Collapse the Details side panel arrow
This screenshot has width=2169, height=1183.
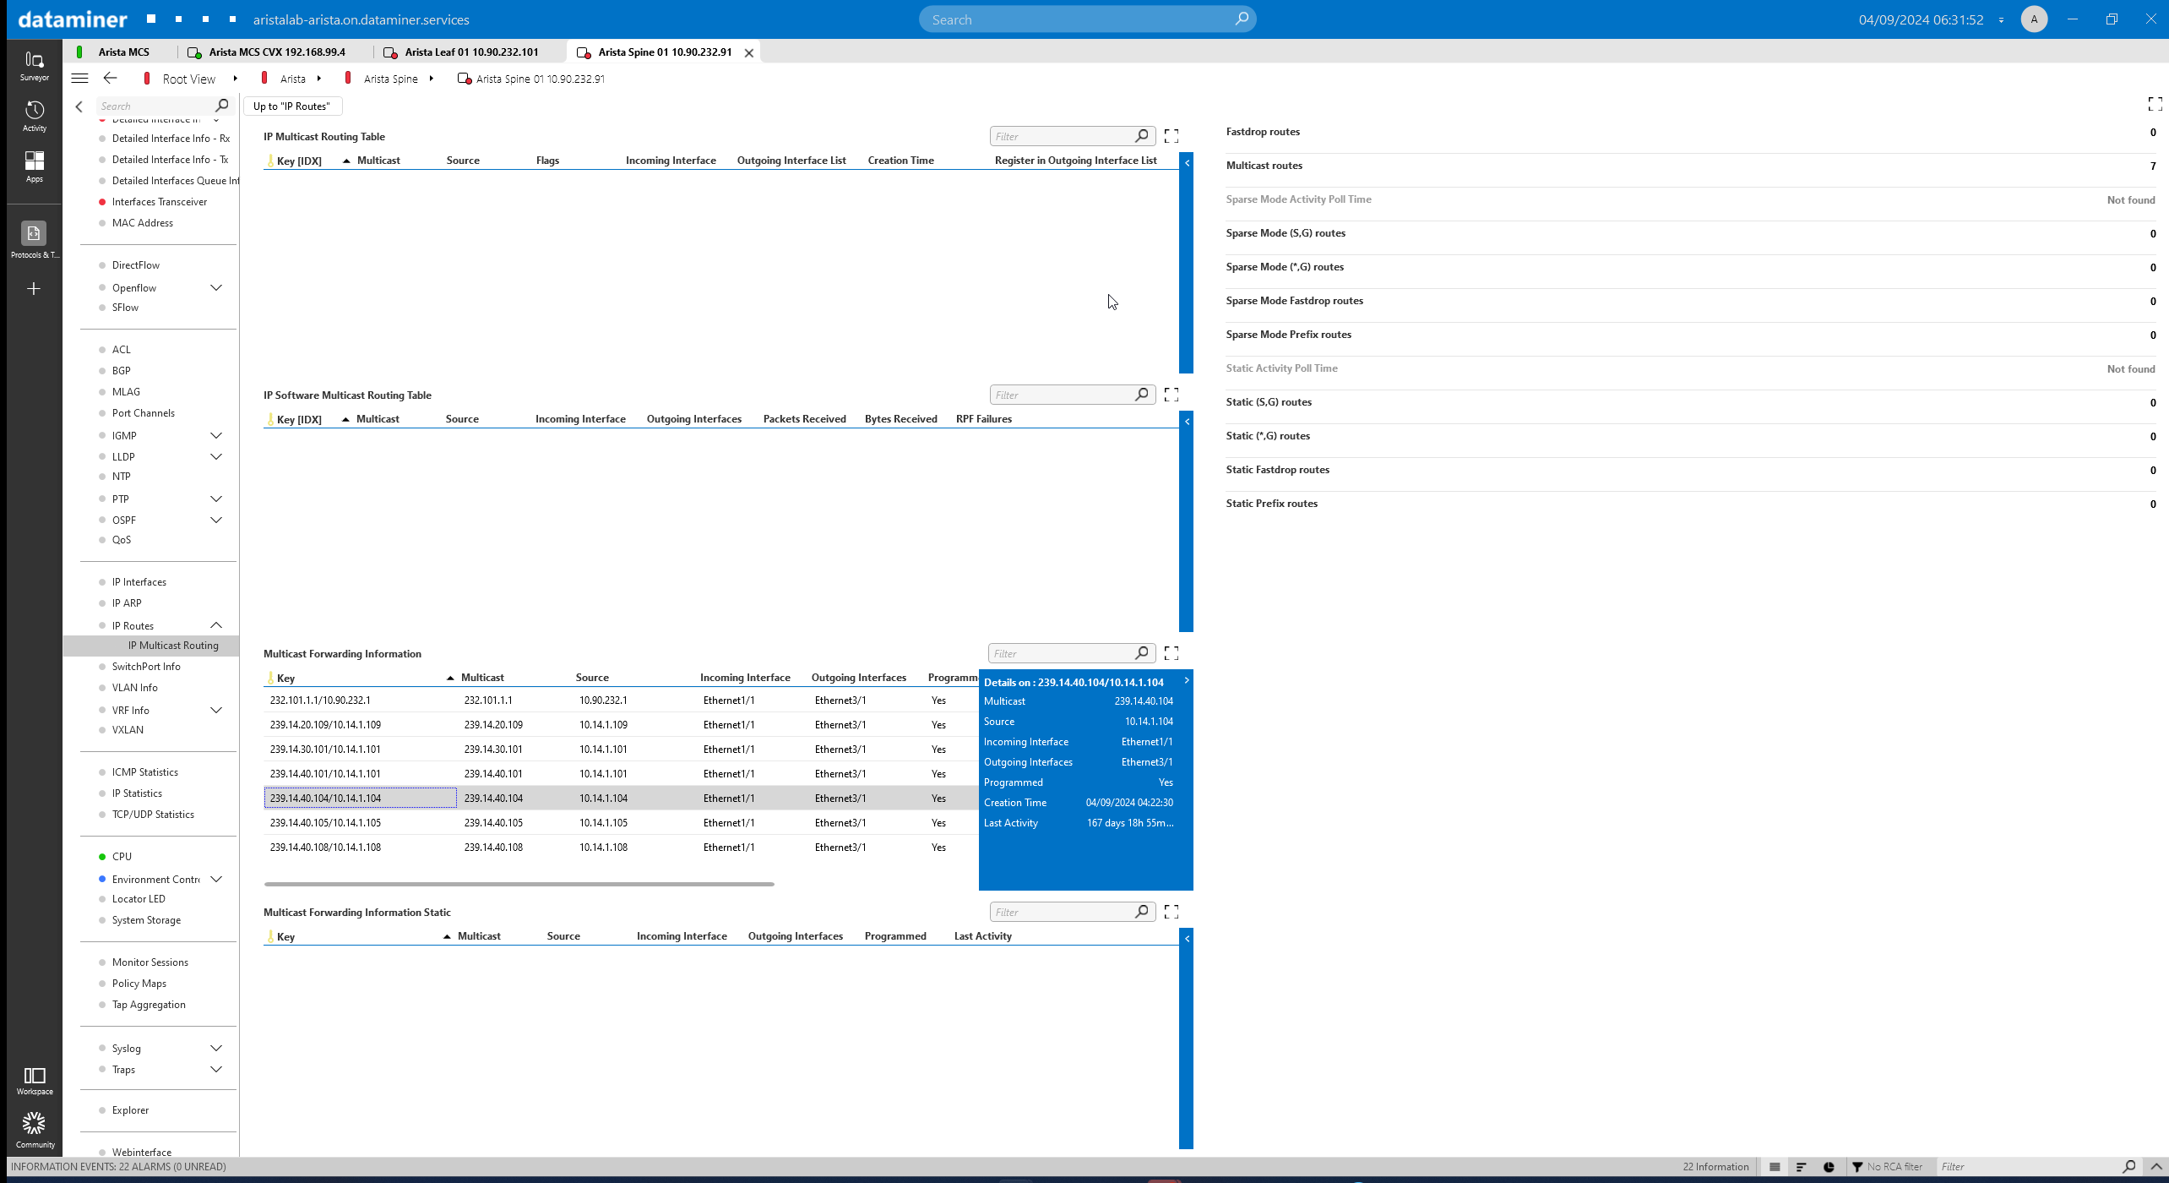1187,680
